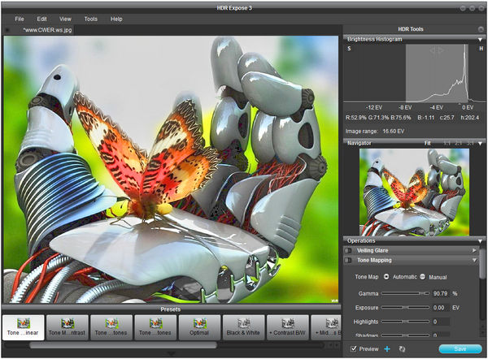Click the refresh icon beside the plus

[402, 348]
